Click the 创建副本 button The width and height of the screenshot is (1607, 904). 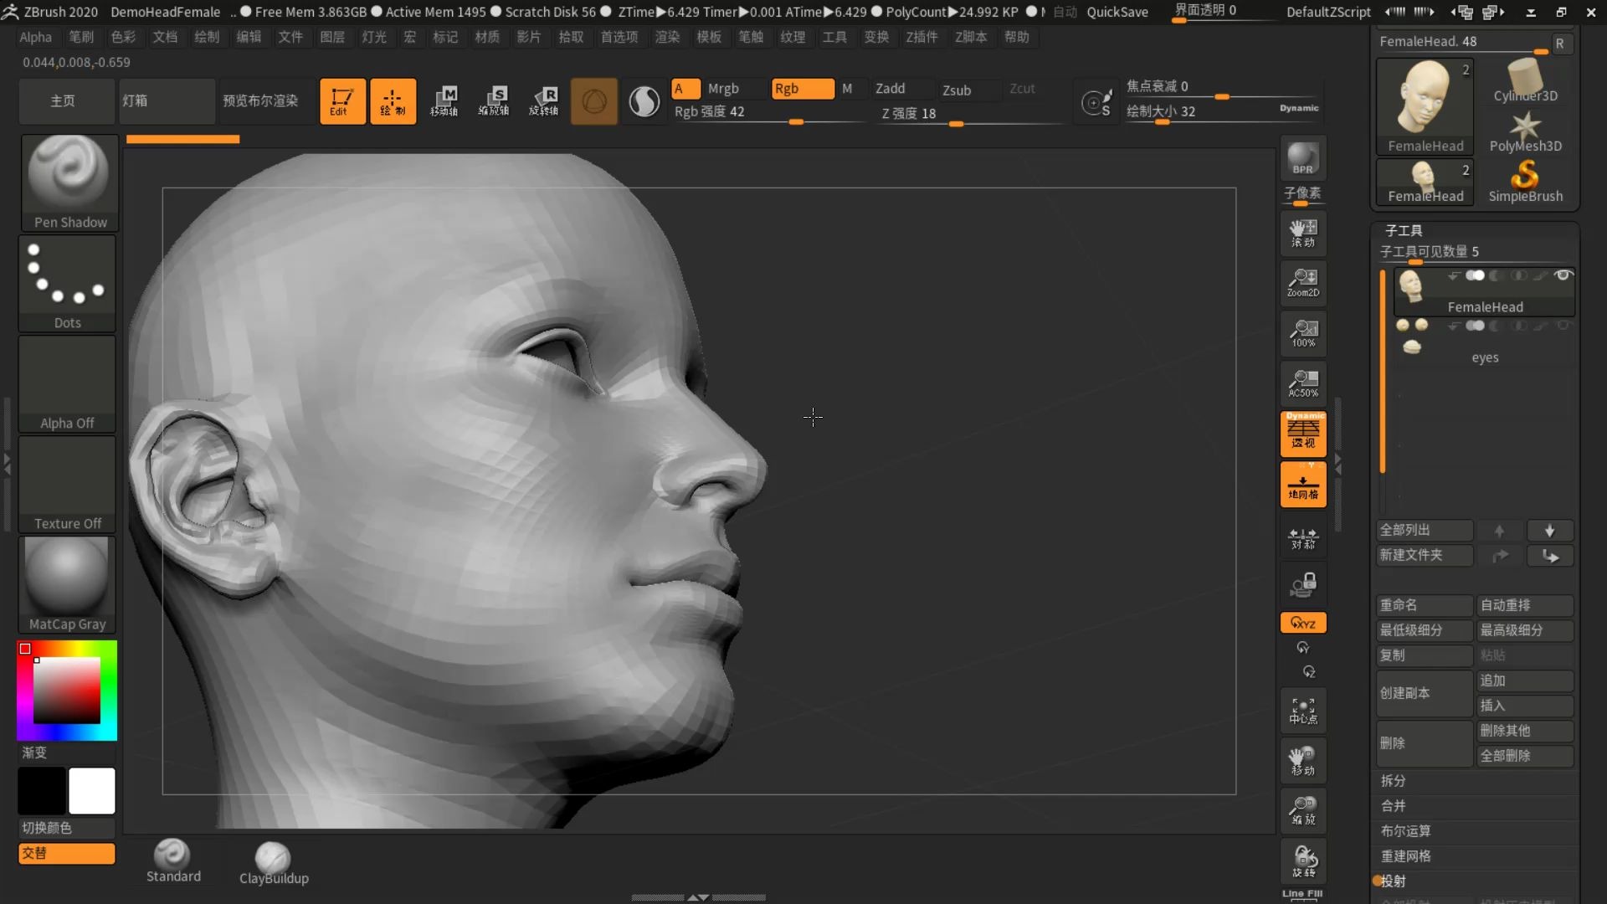[x=1423, y=693]
